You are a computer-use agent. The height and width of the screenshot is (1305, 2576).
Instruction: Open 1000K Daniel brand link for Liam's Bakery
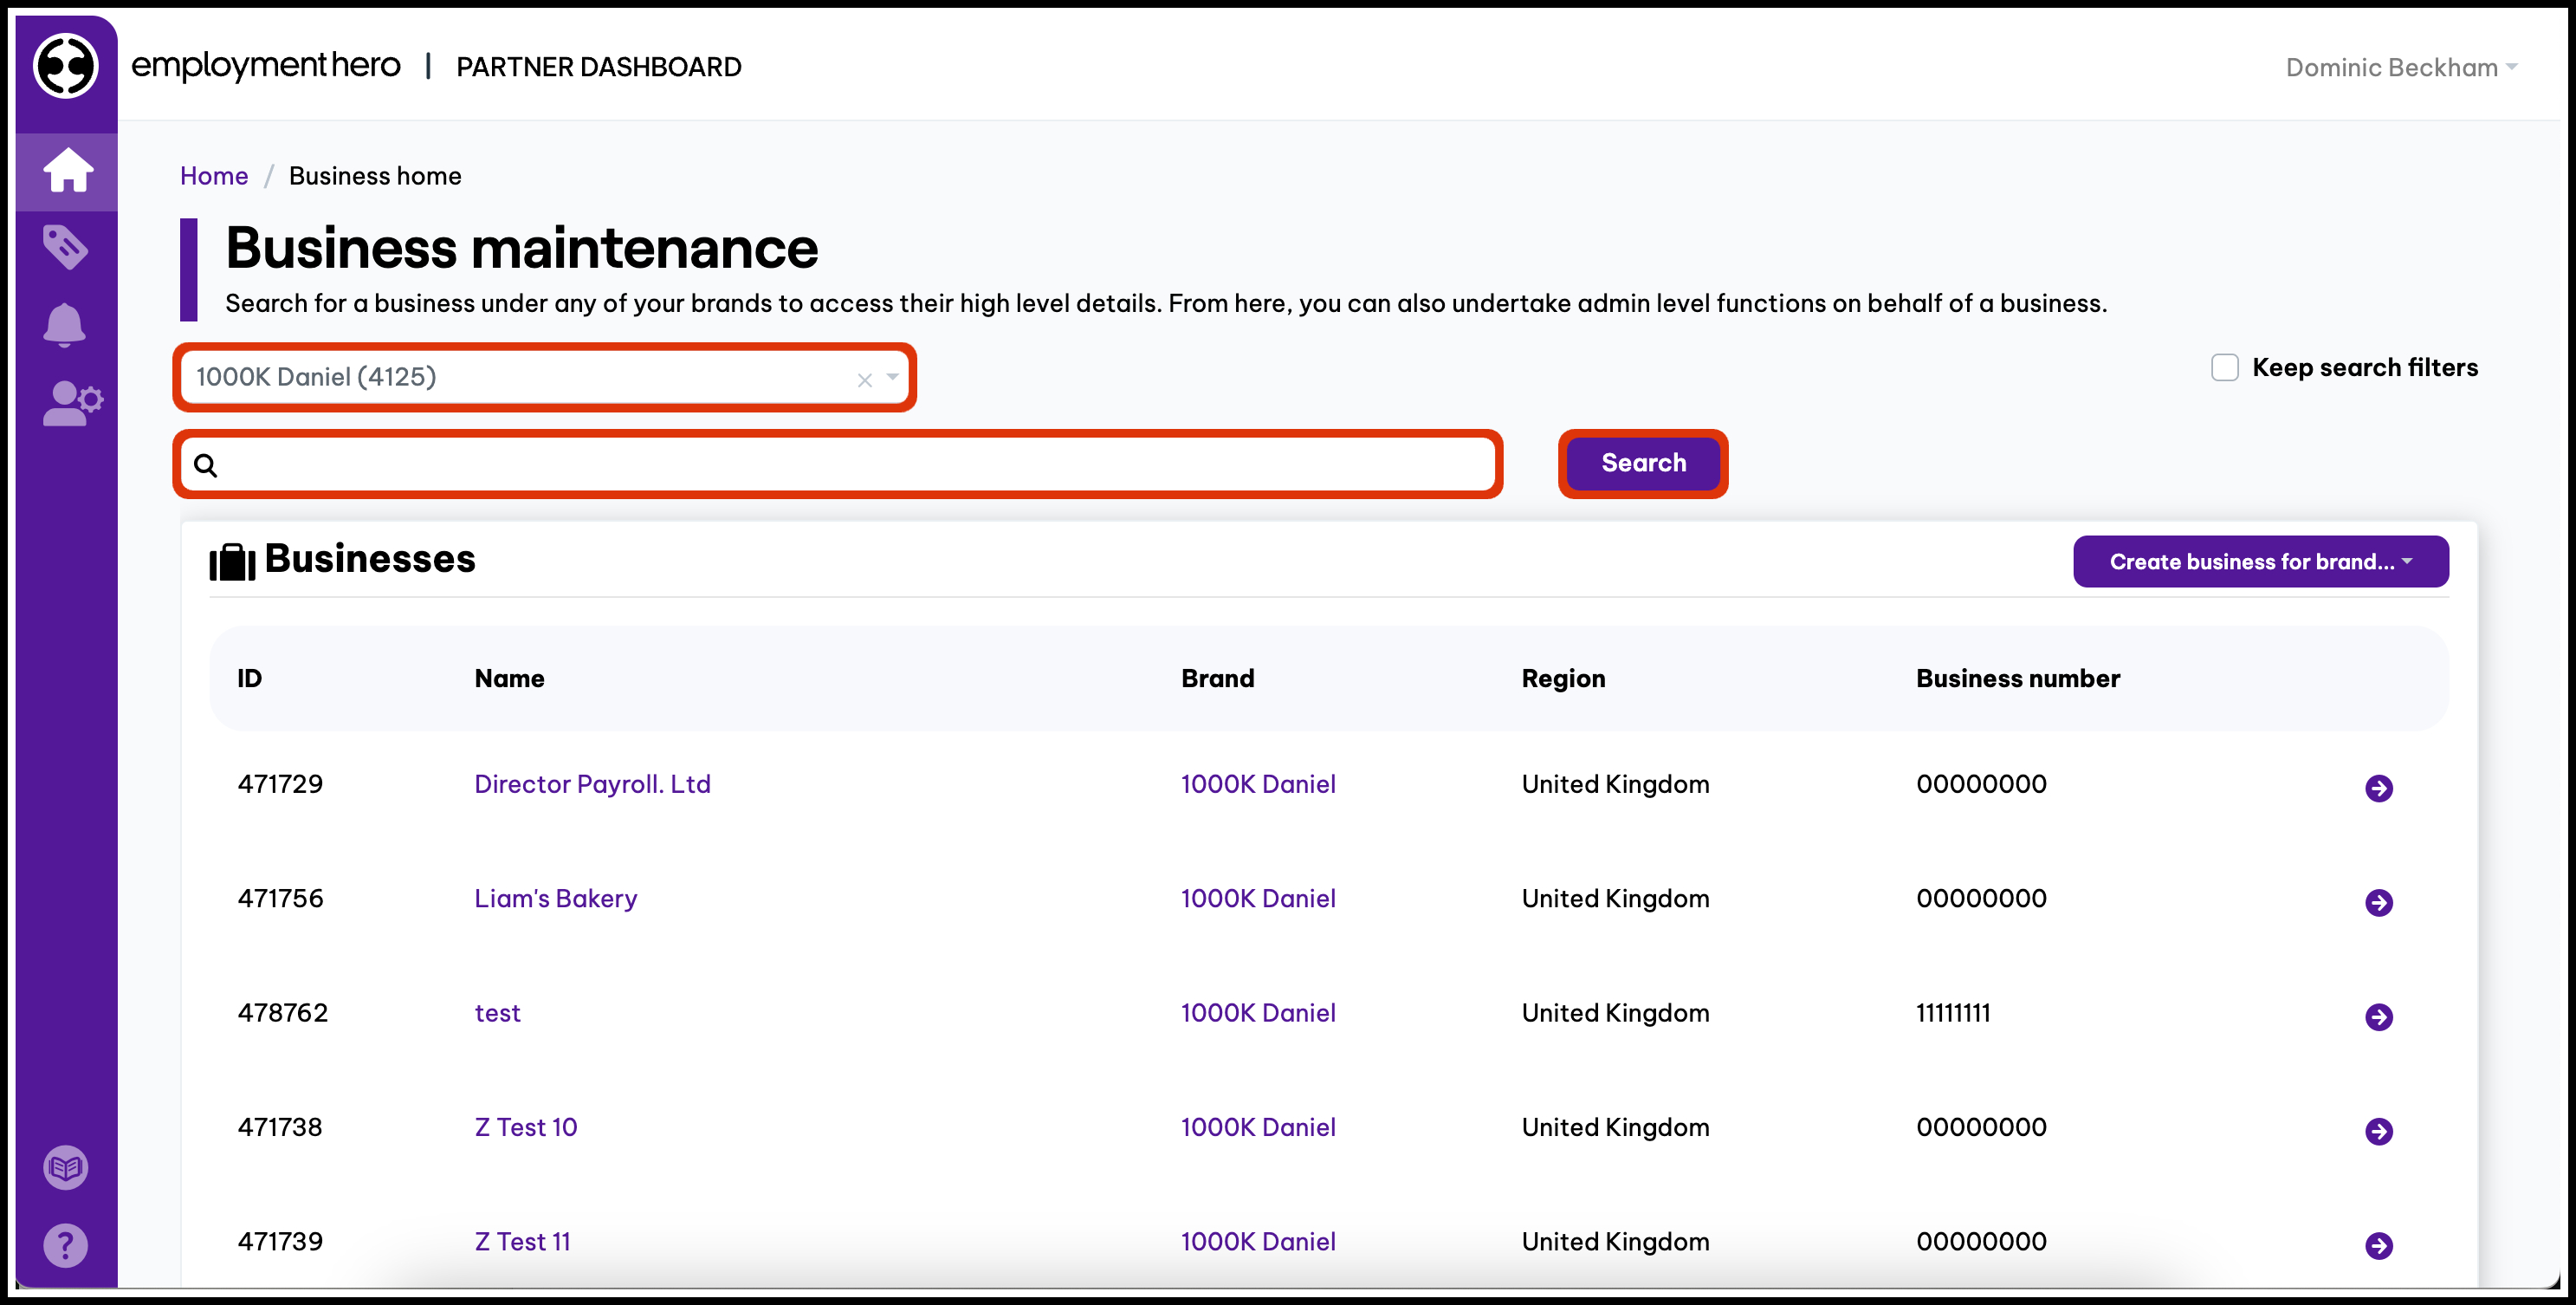(x=1258, y=899)
